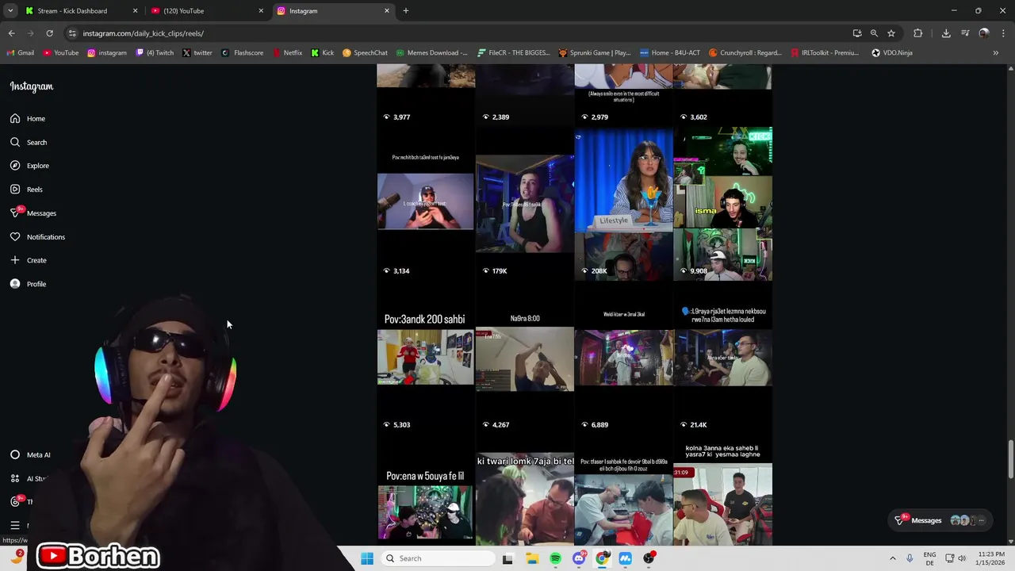Open Spotify from taskbar
Image resolution: width=1015 pixels, height=571 pixels.
point(555,558)
